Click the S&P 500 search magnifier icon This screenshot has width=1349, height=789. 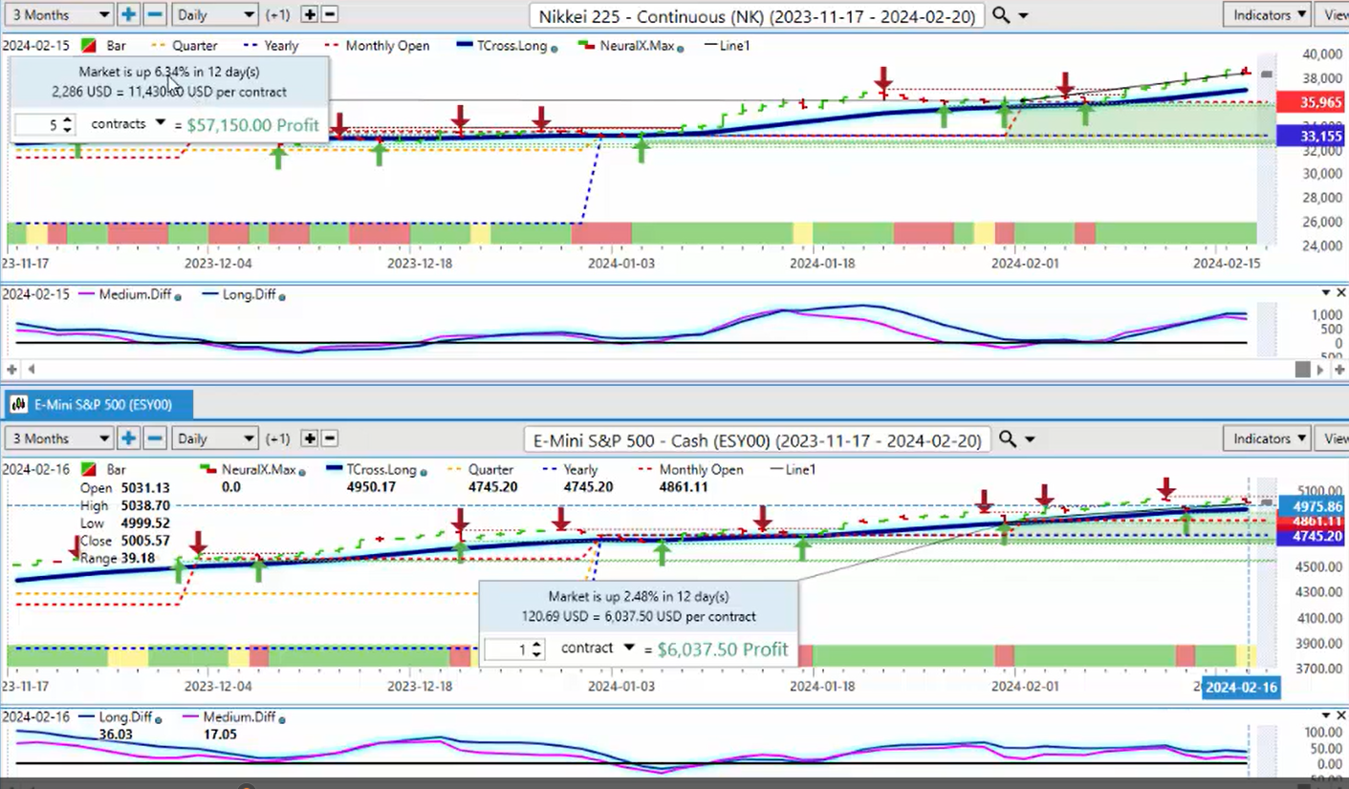click(1007, 439)
